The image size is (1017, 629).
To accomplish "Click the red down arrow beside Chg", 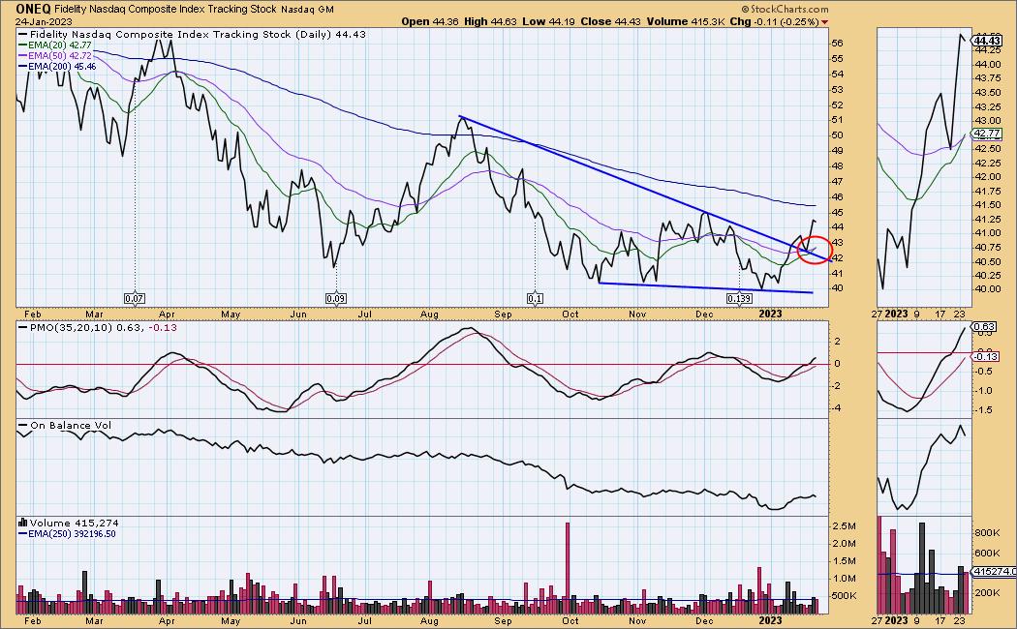I will click(x=824, y=22).
